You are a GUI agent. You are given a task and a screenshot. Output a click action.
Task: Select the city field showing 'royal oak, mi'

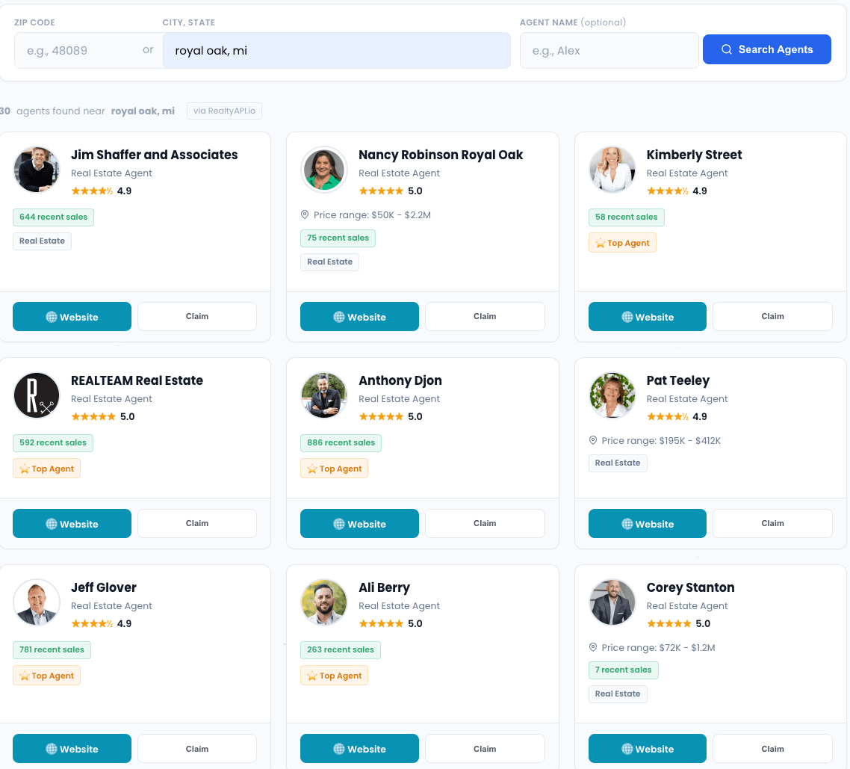tap(336, 50)
